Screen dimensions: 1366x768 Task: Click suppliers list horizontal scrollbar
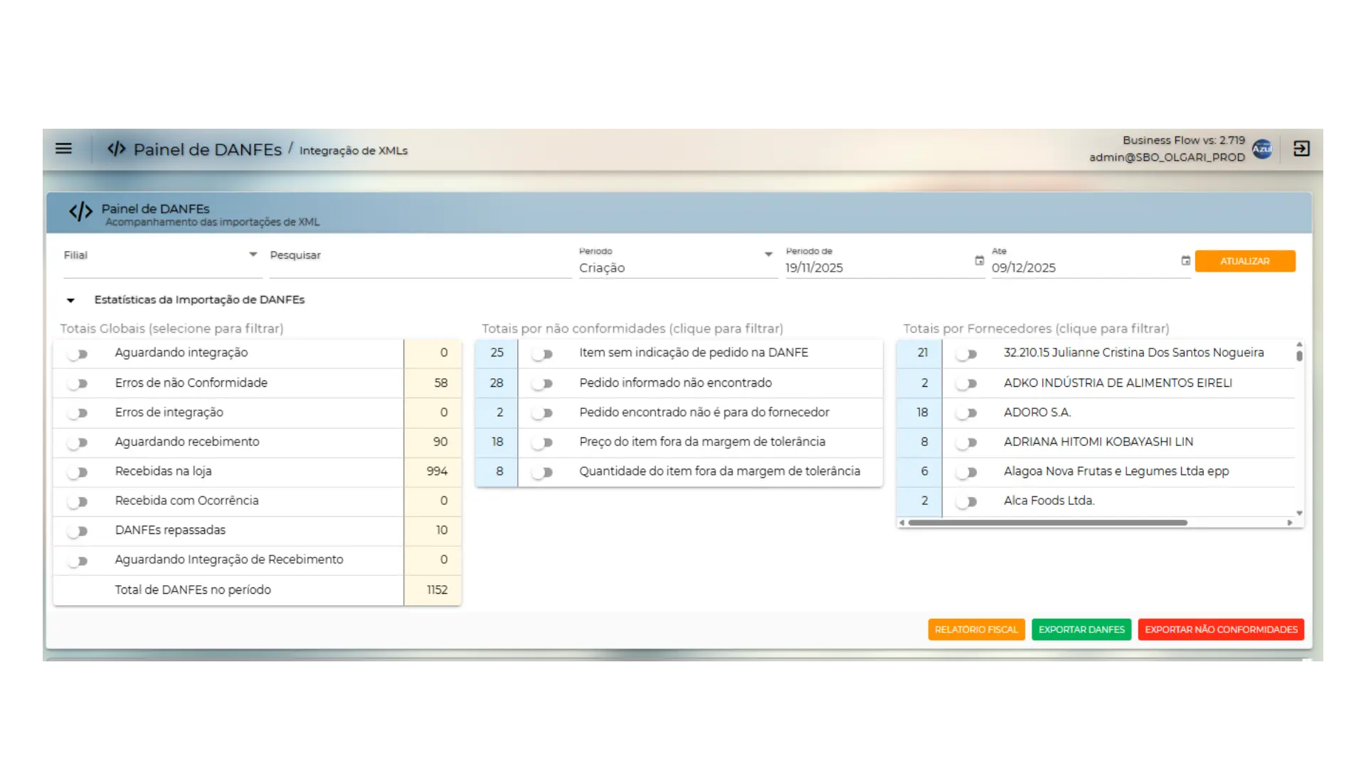coord(1047,523)
